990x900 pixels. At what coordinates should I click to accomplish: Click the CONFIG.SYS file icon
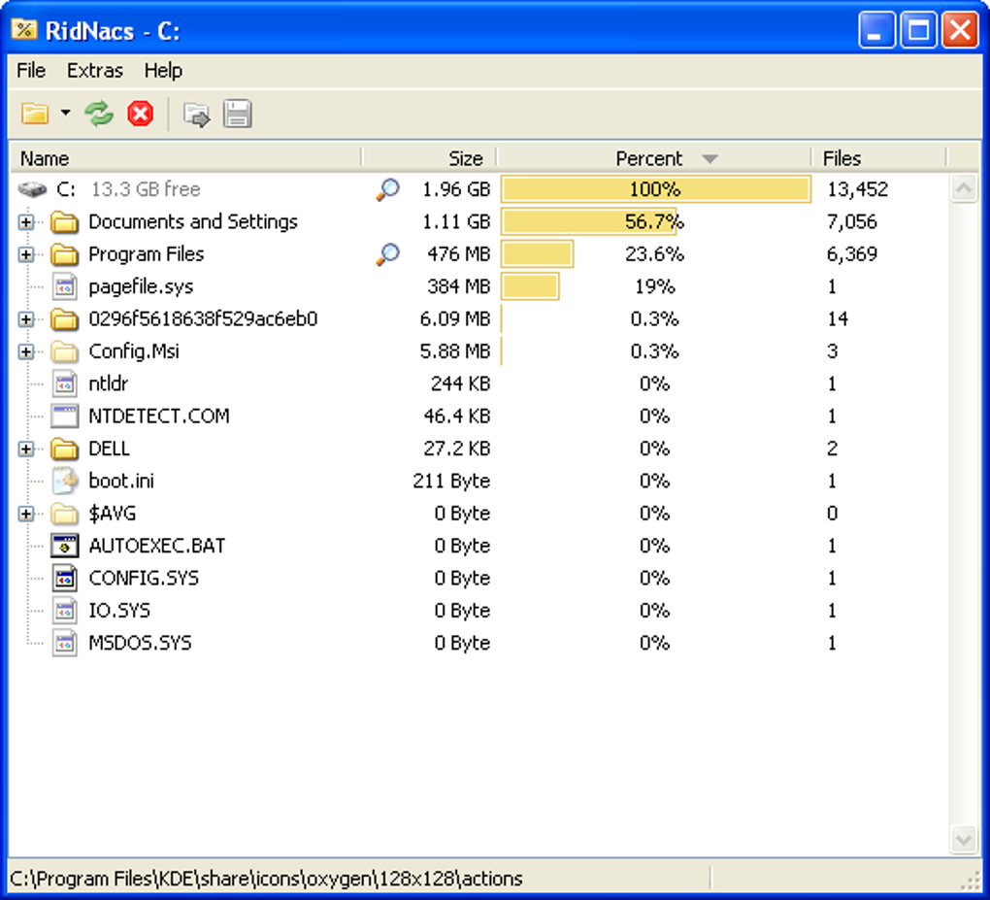click(x=64, y=579)
